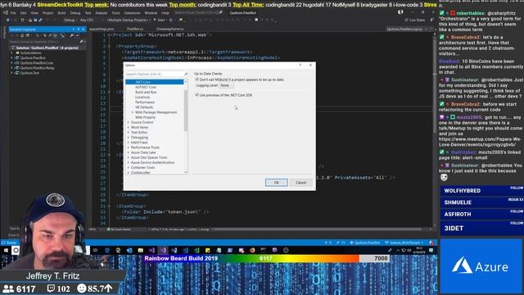Switch to the GiveawayGame.cs tab

click(x=169, y=29)
